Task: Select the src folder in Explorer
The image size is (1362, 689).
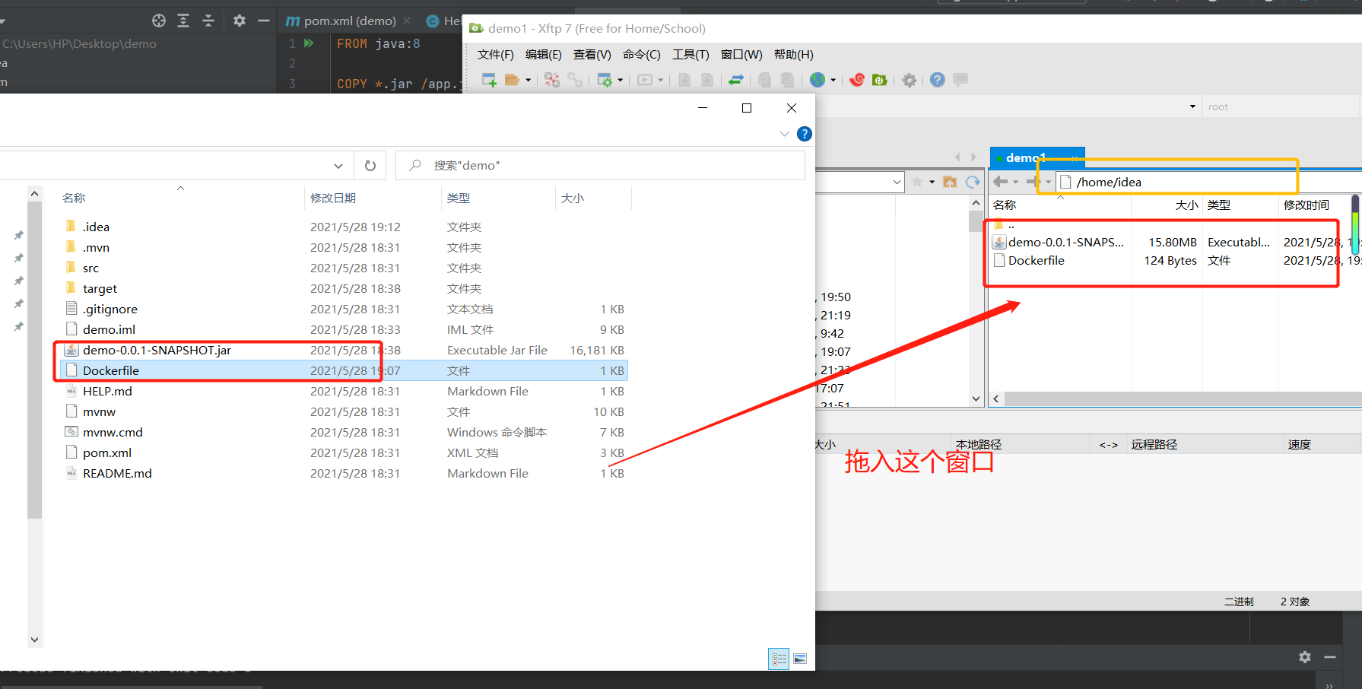Action: (x=90, y=268)
